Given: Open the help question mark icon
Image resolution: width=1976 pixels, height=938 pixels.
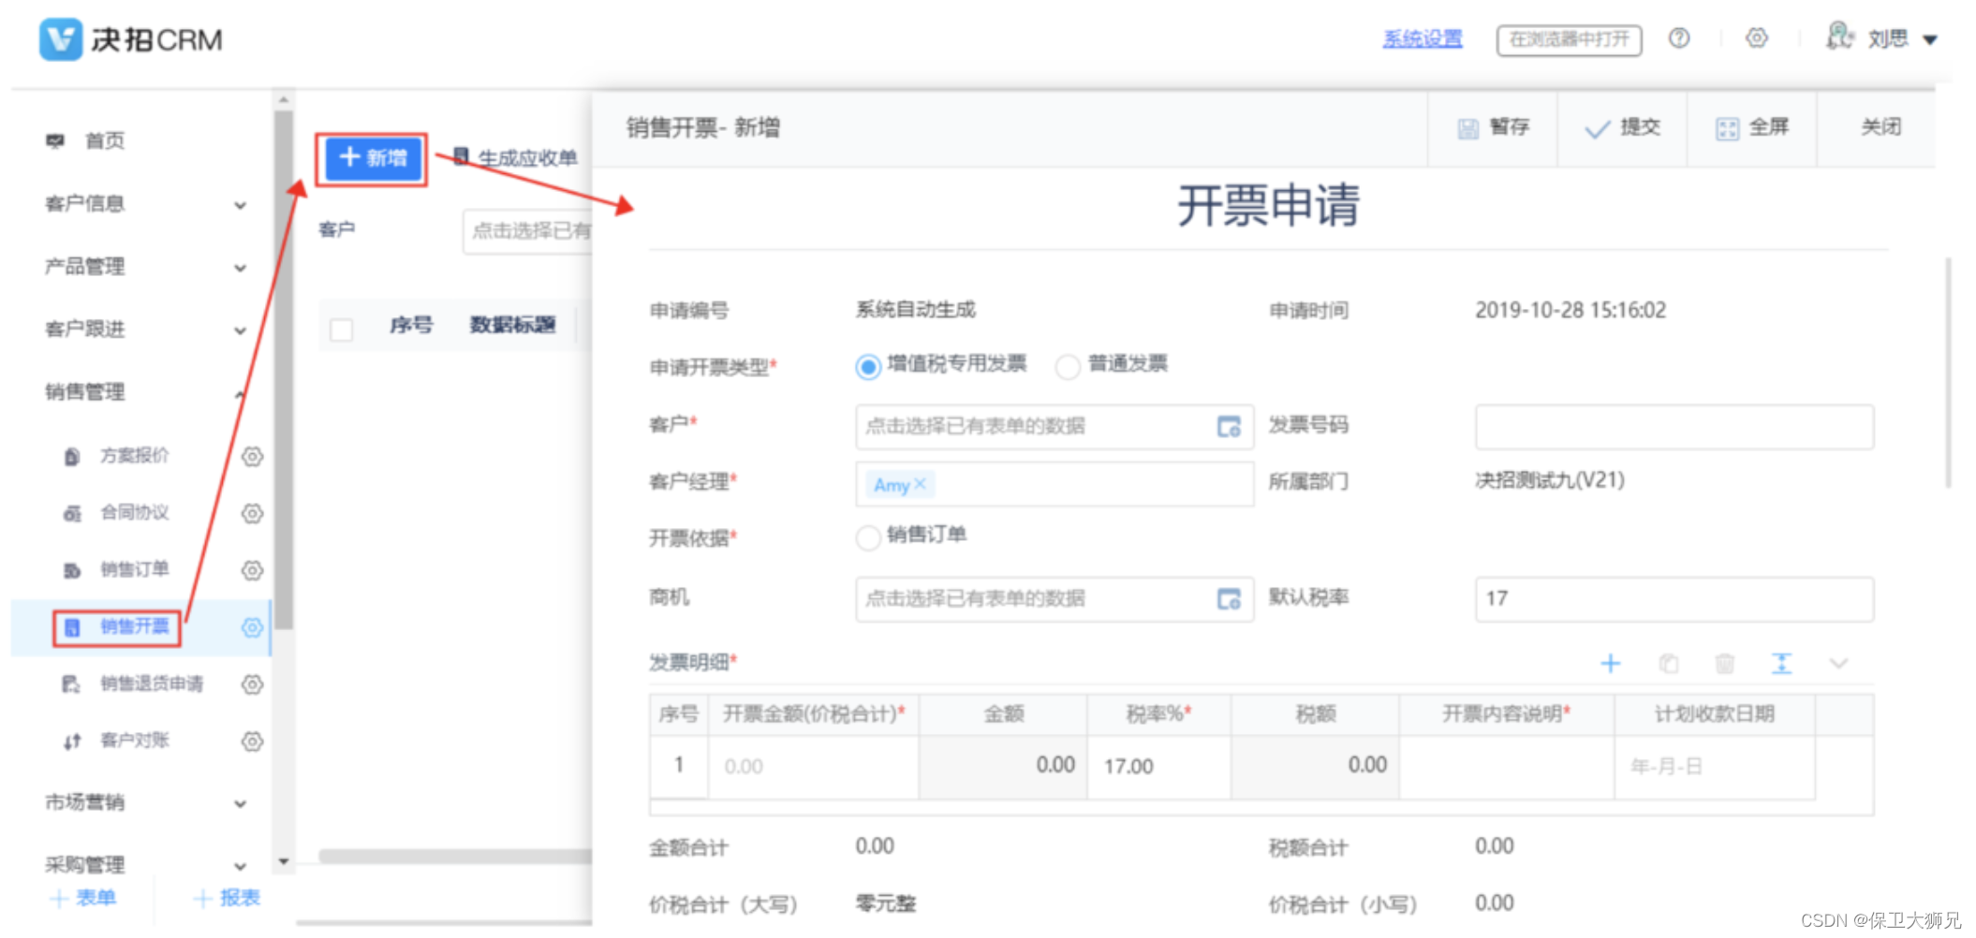Looking at the screenshot, I should (1679, 38).
